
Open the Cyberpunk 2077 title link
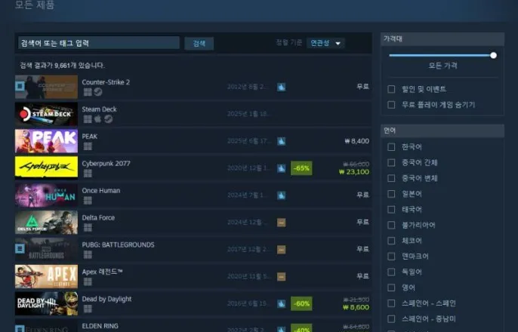point(106,164)
